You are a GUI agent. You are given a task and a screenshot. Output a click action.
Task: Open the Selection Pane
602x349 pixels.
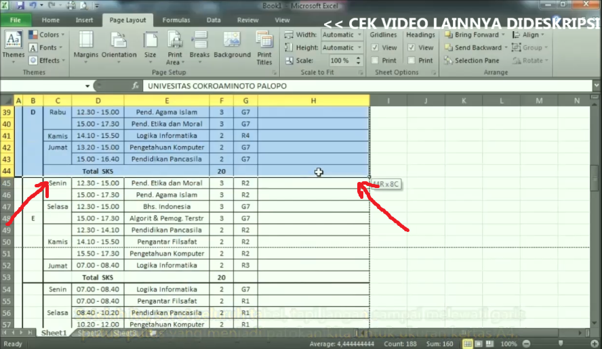click(x=472, y=60)
